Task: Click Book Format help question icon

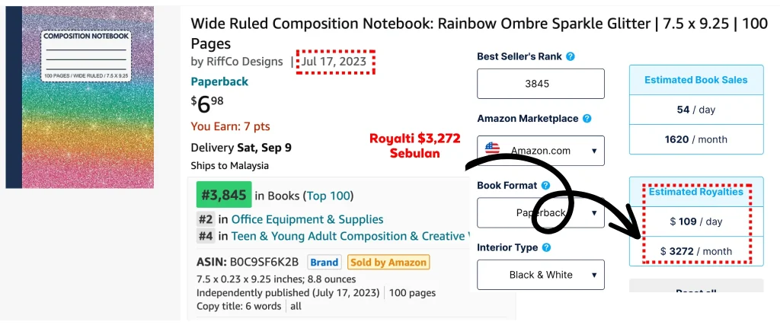Action: pos(545,186)
